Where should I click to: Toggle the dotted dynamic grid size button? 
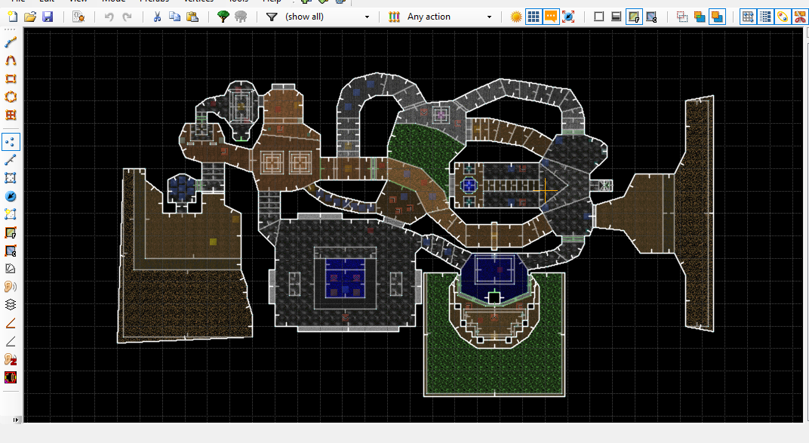pyautogui.click(x=765, y=17)
